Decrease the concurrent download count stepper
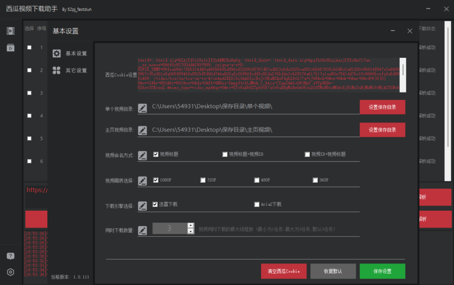The image size is (454, 285). tap(190, 231)
